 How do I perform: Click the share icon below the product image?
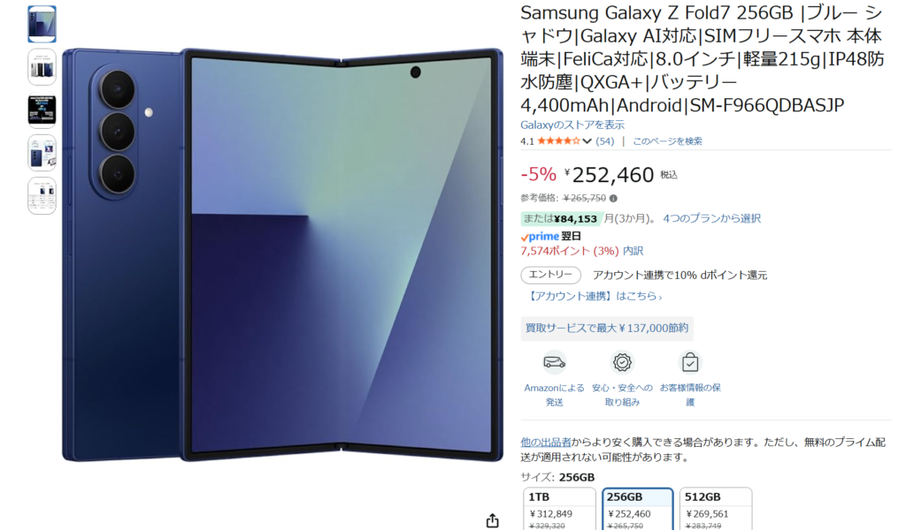coord(492,521)
